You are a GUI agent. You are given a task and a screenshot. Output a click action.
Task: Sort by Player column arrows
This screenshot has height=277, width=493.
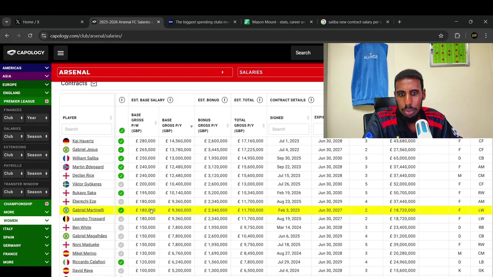click(x=111, y=118)
